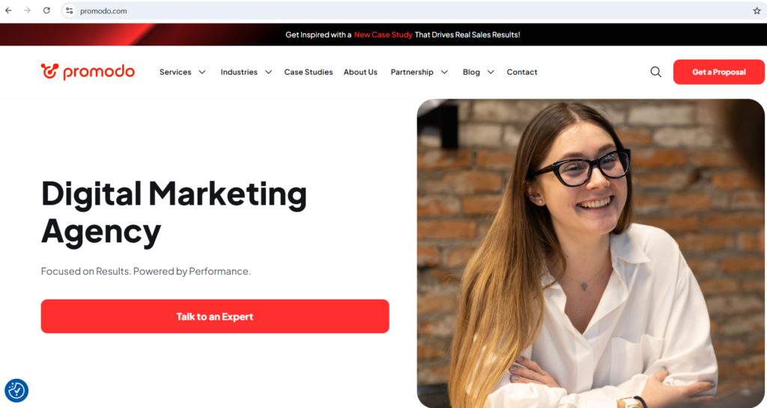Click the hero photo of smiling woman
This screenshot has width=767, height=408.
click(590, 253)
